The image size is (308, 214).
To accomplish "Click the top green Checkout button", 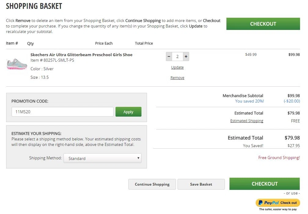I will pyautogui.click(x=263, y=24).
